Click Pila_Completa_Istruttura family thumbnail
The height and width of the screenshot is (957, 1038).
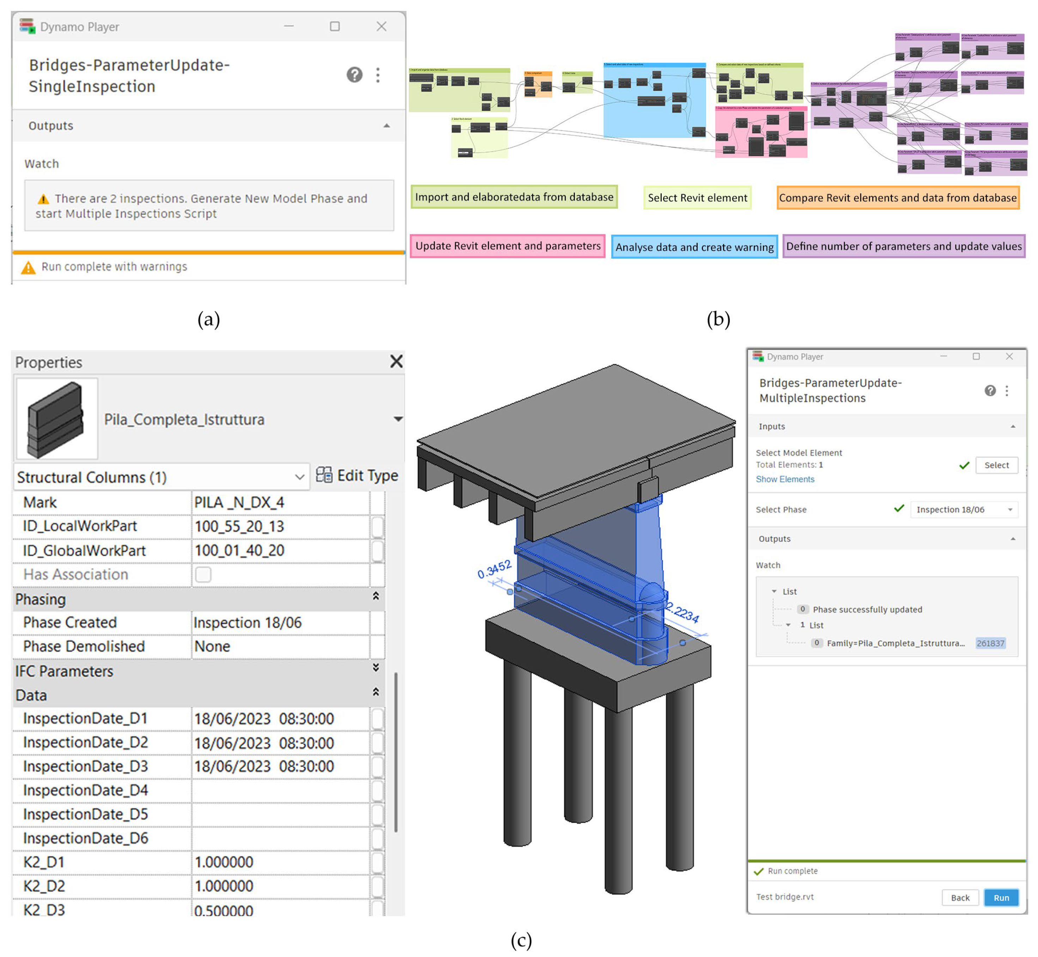57,419
